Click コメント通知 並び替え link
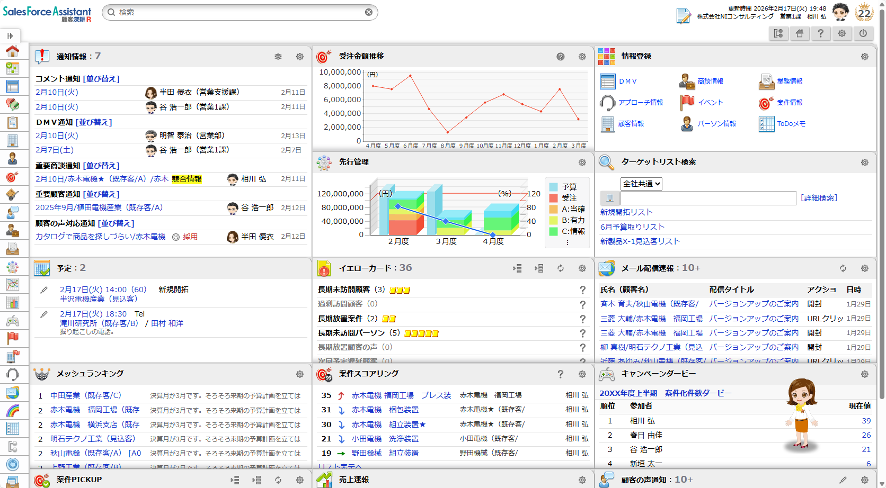Screen dimensions: 886x488 click(101, 79)
